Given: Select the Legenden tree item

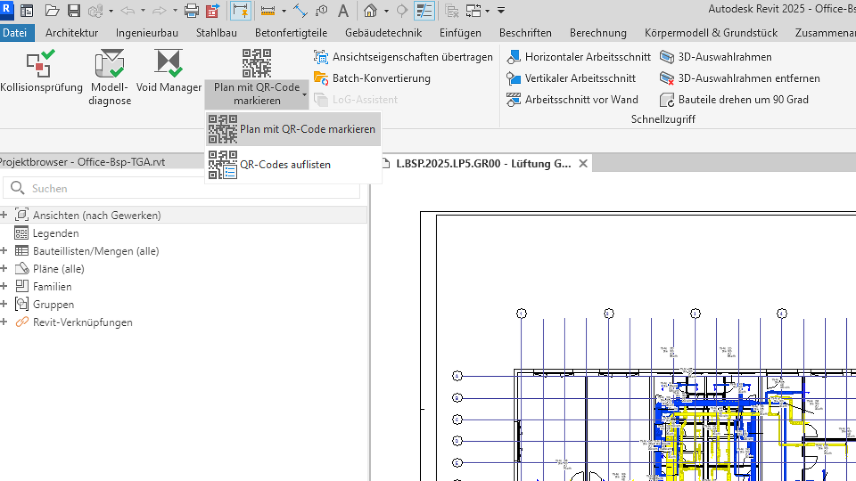Looking at the screenshot, I should click(x=55, y=233).
